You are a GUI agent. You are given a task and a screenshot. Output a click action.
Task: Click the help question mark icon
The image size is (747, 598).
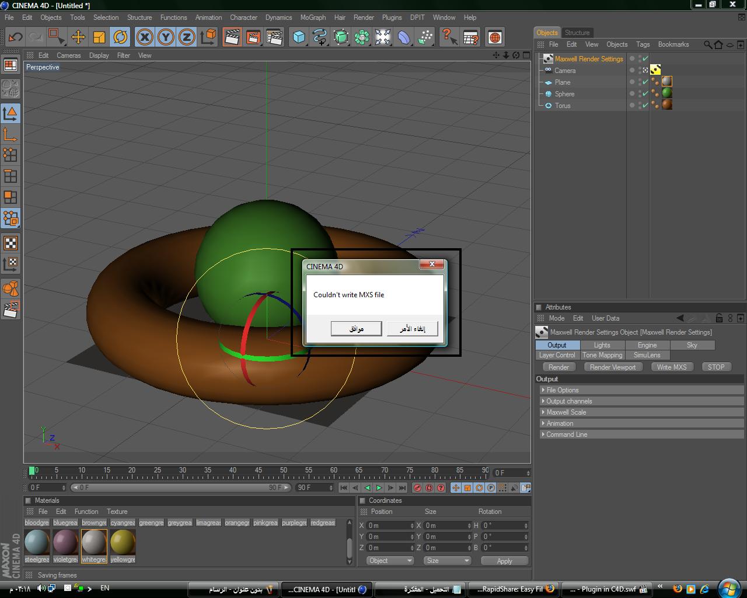click(x=449, y=37)
